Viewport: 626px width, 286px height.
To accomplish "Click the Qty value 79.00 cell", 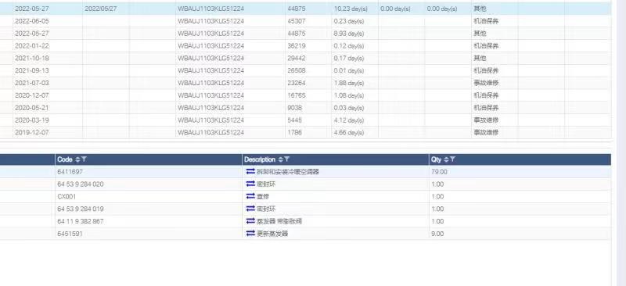I will click(x=520, y=171).
